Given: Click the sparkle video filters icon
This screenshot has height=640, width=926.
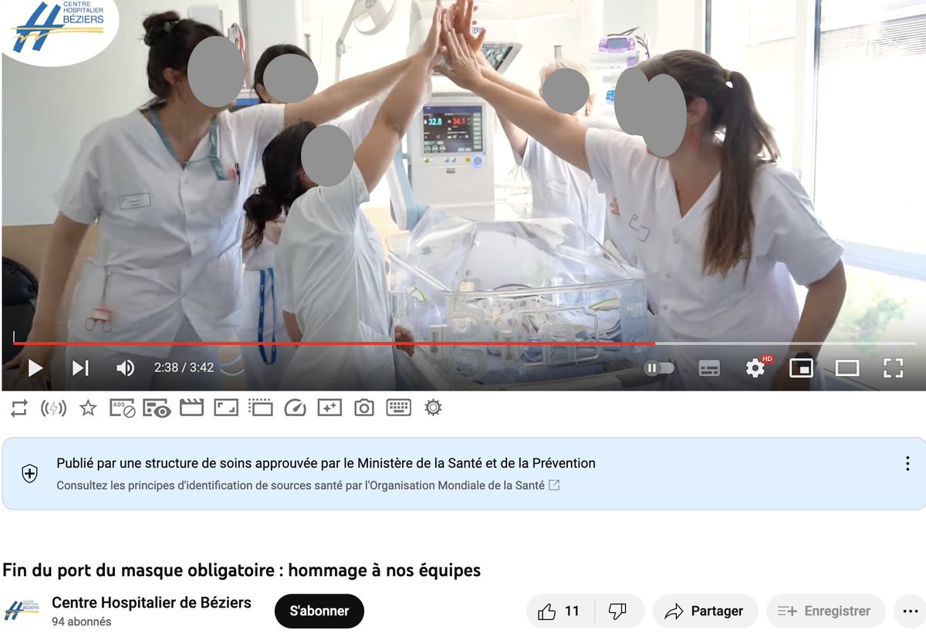Looking at the screenshot, I should point(330,408).
